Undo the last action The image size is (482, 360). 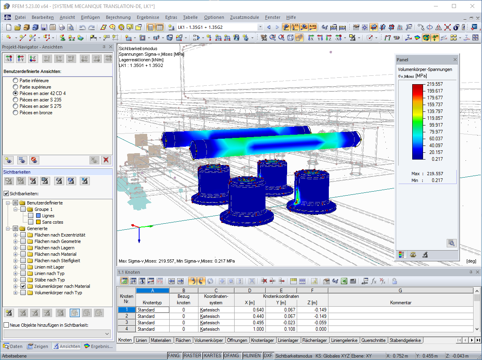tap(82, 27)
